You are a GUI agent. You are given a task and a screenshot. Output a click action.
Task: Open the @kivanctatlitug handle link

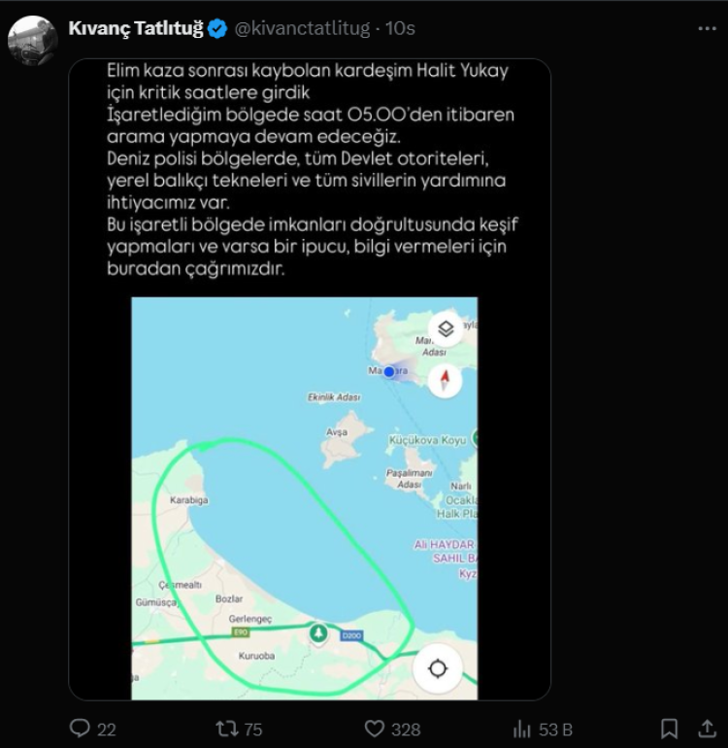302,29
